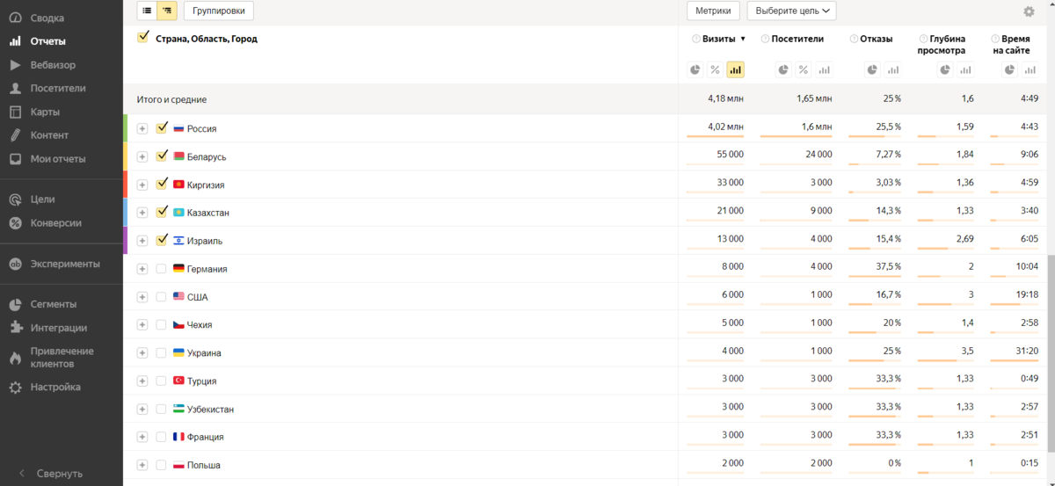Go to the Вебвизор section

pyautogui.click(x=53, y=65)
